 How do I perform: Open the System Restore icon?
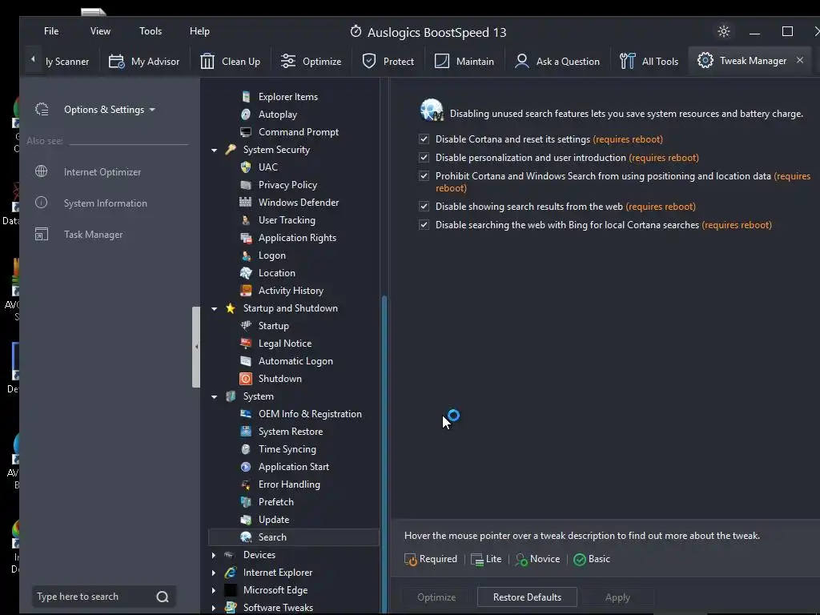pos(246,432)
